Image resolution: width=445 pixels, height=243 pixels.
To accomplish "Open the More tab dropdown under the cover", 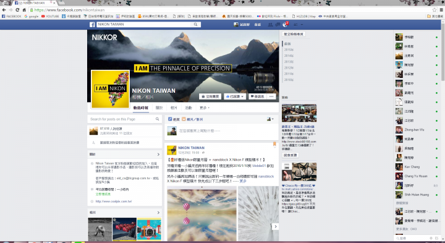I will pyautogui.click(x=204, y=108).
